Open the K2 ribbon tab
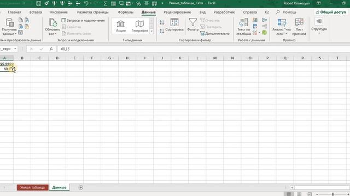Screen dimensions: 350x196 (x=266, y=12)
